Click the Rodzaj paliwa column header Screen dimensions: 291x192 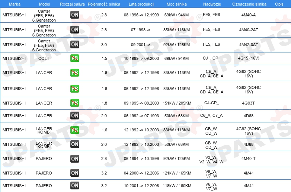point(72,4)
